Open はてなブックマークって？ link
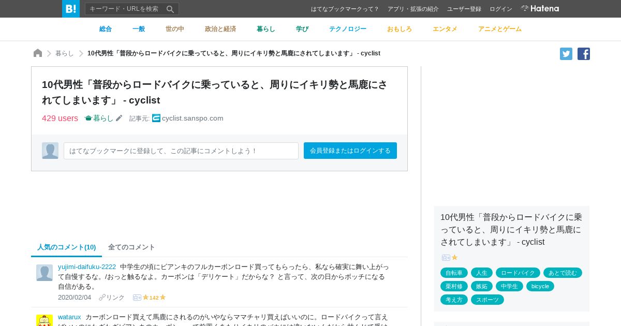The image size is (621, 326). (345, 9)
